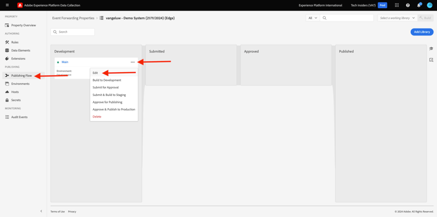The image size is (437, 217).
Task: Open the app switcher grid
Action: point(397,5)
